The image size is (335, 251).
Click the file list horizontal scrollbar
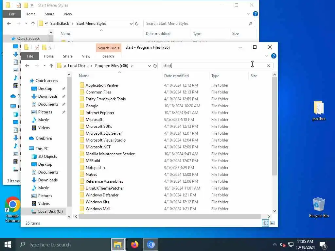(170, 216)
